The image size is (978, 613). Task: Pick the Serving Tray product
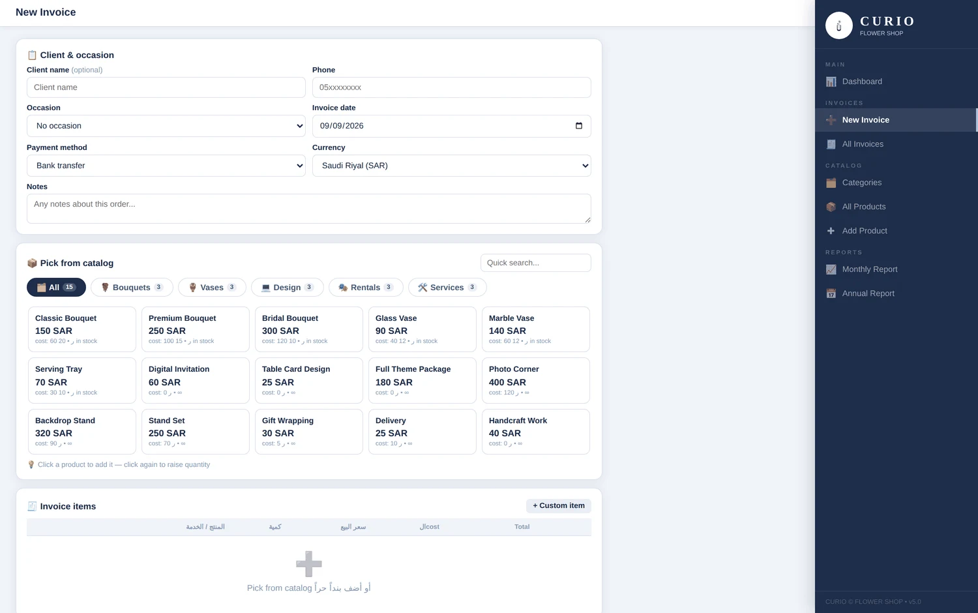click(x=82, y=381)
